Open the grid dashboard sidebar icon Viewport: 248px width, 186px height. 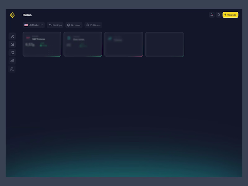click(12, 53)
